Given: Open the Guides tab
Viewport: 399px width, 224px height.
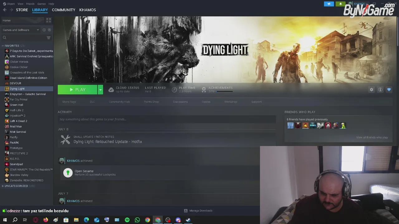Looking at the screenshot, I should pos(206,102).
